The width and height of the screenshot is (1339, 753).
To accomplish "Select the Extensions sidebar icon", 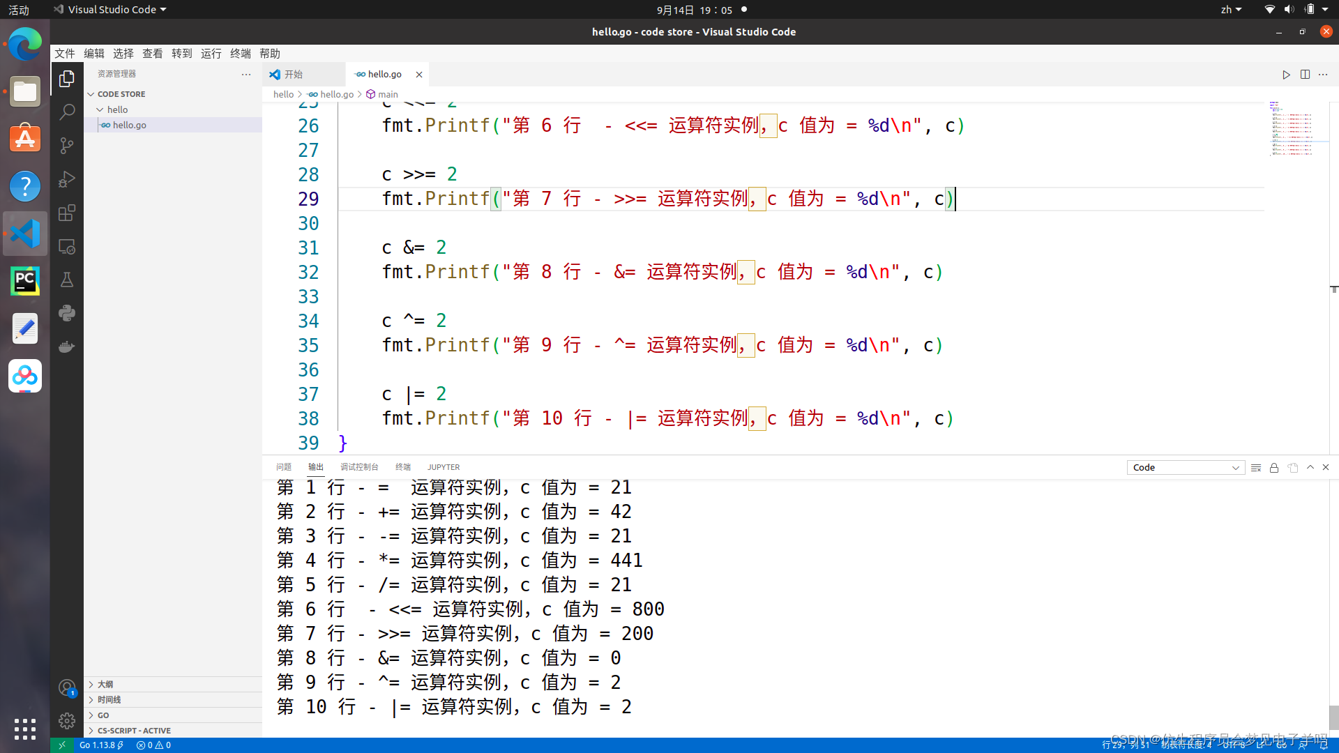I will tap(67, 213).
